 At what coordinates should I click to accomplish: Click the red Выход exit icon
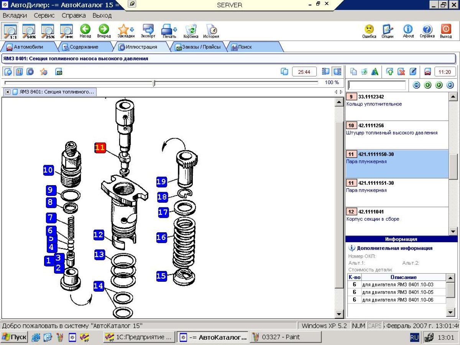[x=446, y=31]
